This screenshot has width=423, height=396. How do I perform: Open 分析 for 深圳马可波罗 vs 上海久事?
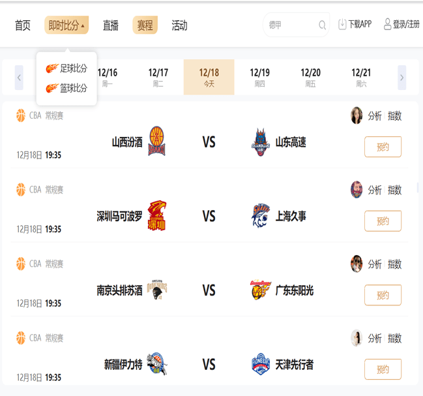pyautogui.click(x=375, y=190)
